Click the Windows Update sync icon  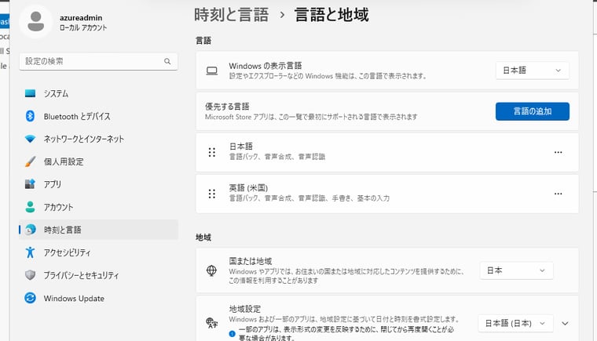pyautogui.click(x=30, y=298)
